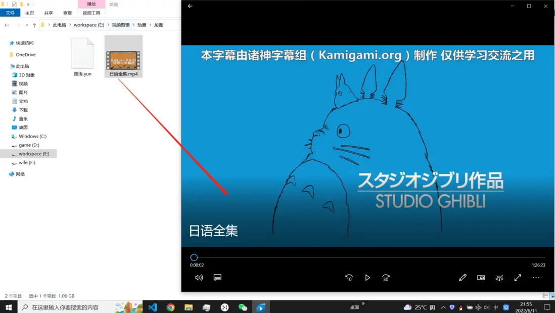Open game (D:) drive
Screen dimensions: 555x313
(29, 145)
